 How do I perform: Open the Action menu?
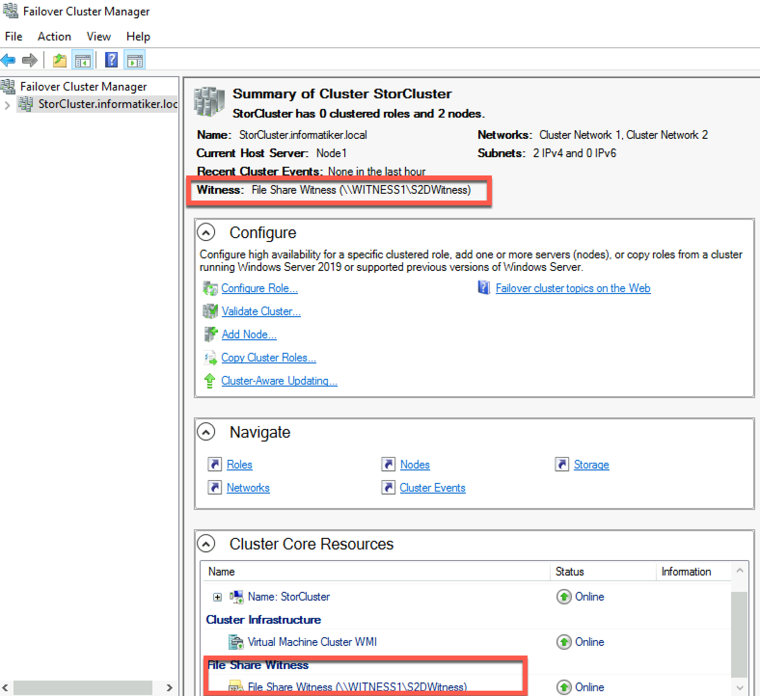(54, 37)
